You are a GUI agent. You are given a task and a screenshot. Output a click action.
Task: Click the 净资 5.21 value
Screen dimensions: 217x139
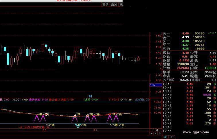click(x=185, y=76)
